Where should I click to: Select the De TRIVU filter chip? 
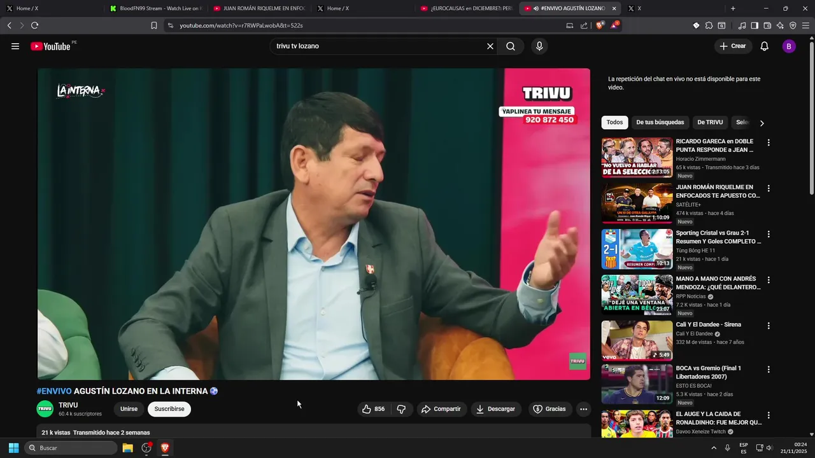coord(710,123)
